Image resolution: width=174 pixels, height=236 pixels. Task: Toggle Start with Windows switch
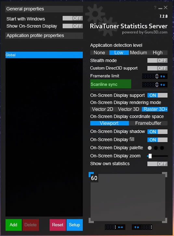(x=73, y=18)
